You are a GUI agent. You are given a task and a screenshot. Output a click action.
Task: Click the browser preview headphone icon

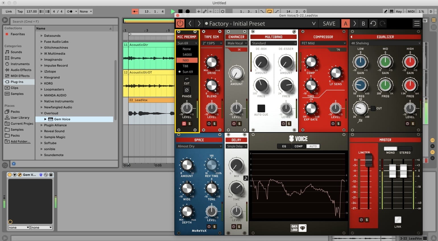14,164
